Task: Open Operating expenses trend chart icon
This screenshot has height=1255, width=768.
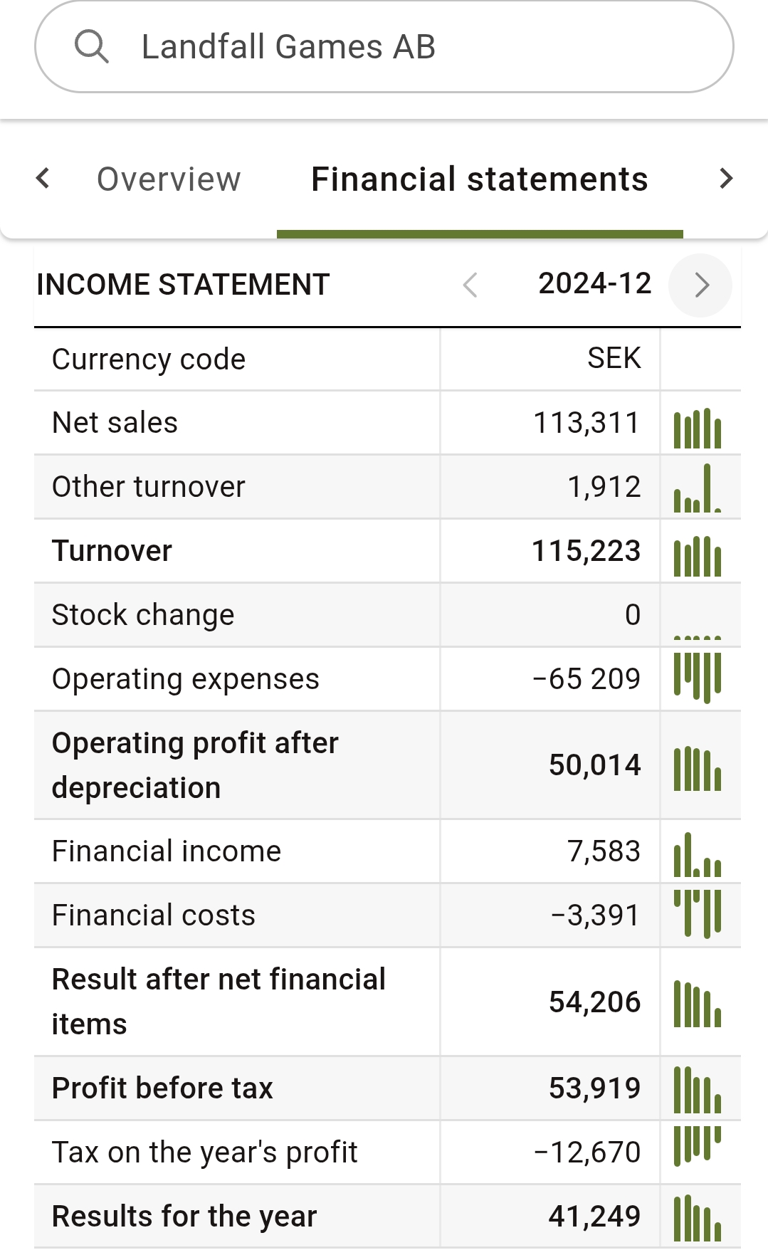Action: (698, 678)
